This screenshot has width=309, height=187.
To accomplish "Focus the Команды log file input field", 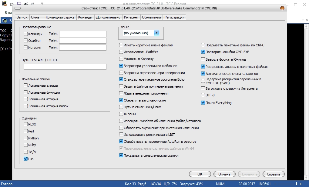I will point(83,34).
